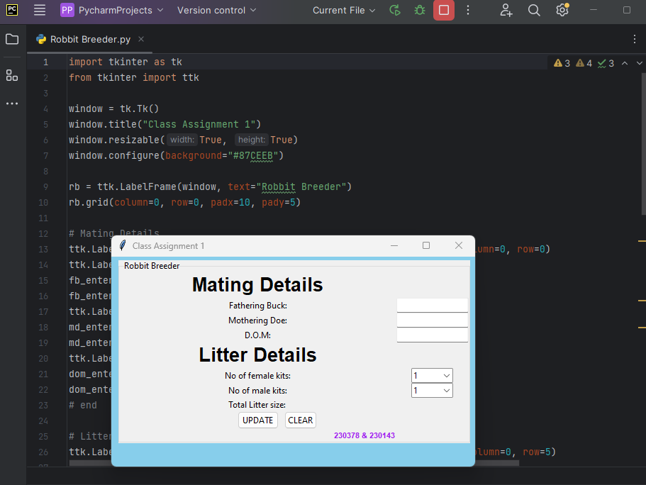Go to next highlighted error arrow
Viewport: 646px width, 485px height.
pos(640,63)
